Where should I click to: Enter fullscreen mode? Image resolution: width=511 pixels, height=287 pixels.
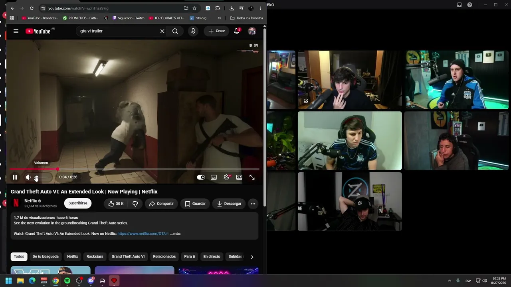coord(252,177)
